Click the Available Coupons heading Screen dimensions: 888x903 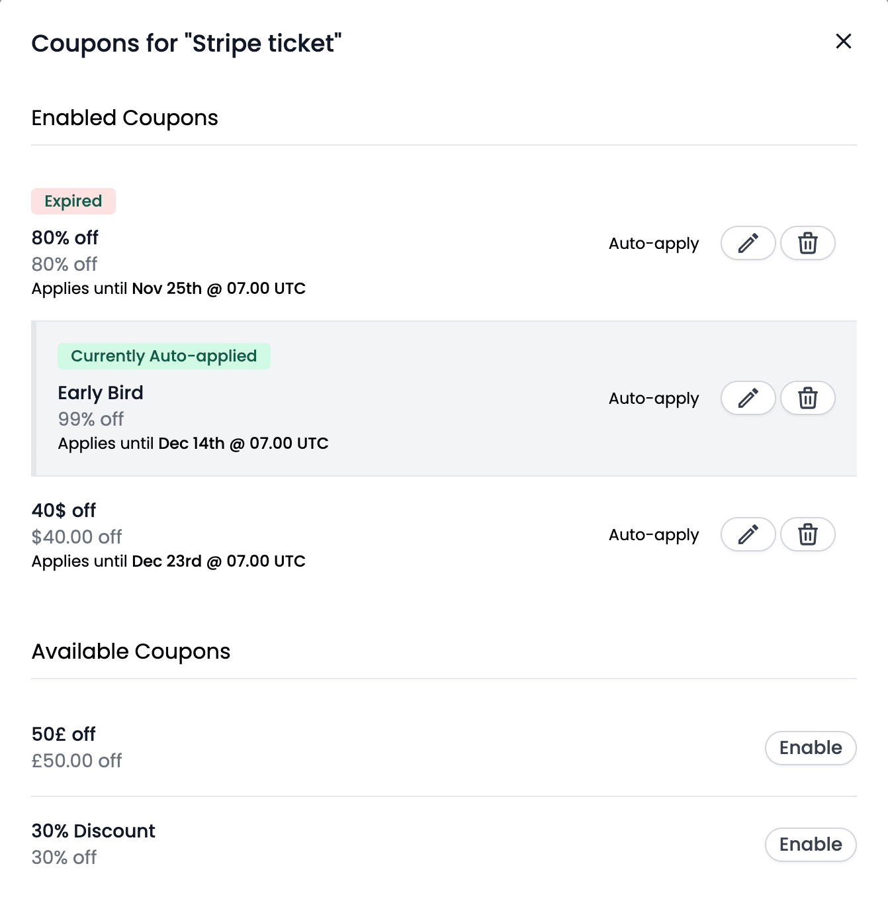(131, 651)
